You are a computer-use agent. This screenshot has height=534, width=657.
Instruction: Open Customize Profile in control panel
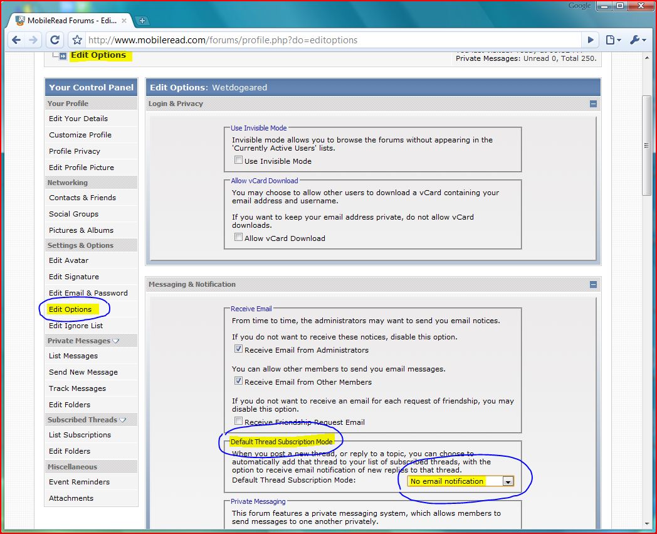[80, 135]
